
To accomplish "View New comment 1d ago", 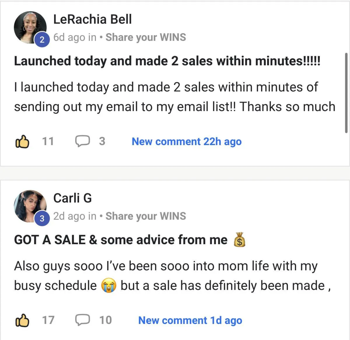I will (190, 320).
